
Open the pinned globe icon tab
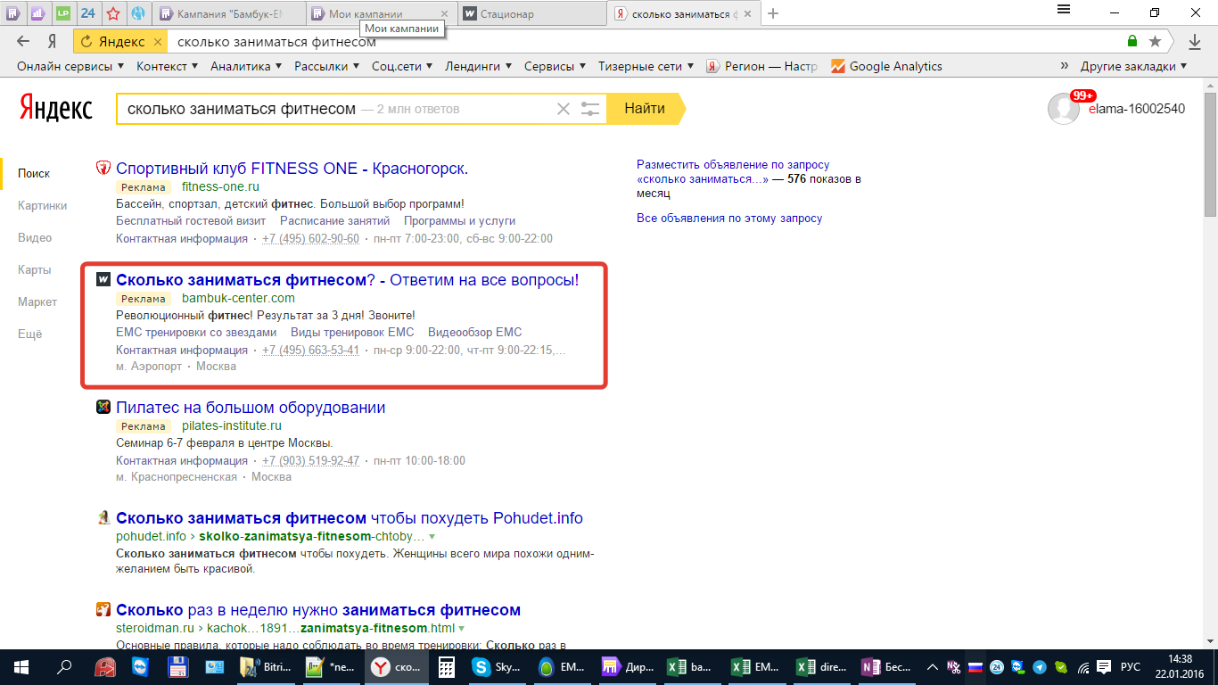tap(138, 13)
